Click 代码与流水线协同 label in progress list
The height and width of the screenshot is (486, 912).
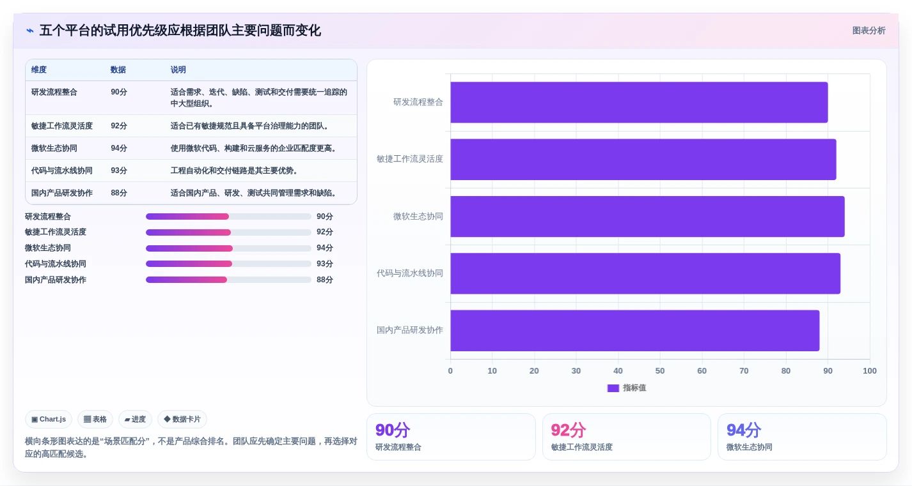[x=56, y=264]
